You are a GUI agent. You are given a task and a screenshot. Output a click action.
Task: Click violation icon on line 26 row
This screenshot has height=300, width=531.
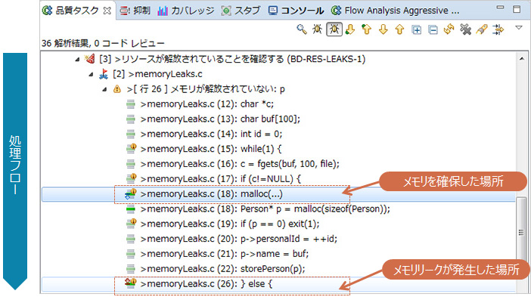[x=130, y=283]
